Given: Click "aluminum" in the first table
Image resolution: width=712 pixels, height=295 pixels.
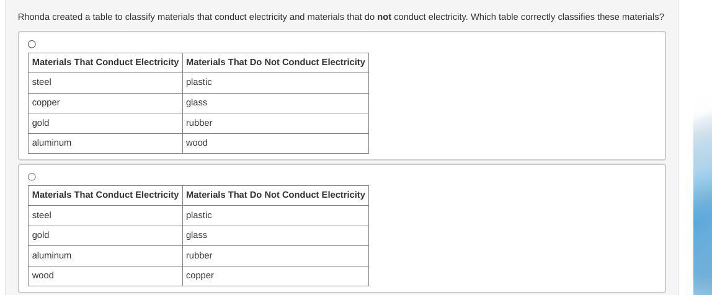Looking at the screenshot, I should pos(51,143).
